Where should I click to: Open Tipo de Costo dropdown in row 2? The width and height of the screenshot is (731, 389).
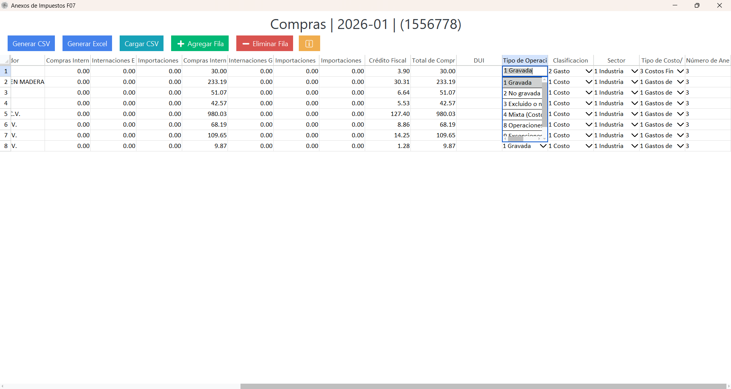pos(680,82)
